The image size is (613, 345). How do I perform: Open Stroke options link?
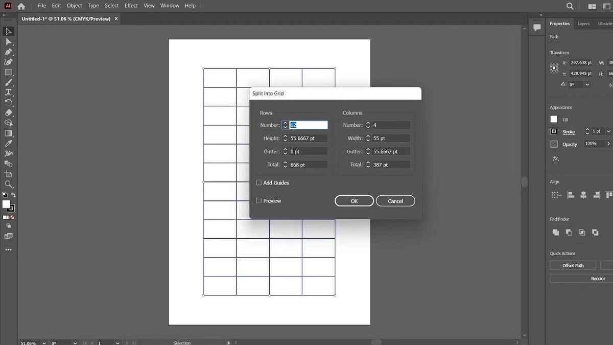(x=569, y=132)
